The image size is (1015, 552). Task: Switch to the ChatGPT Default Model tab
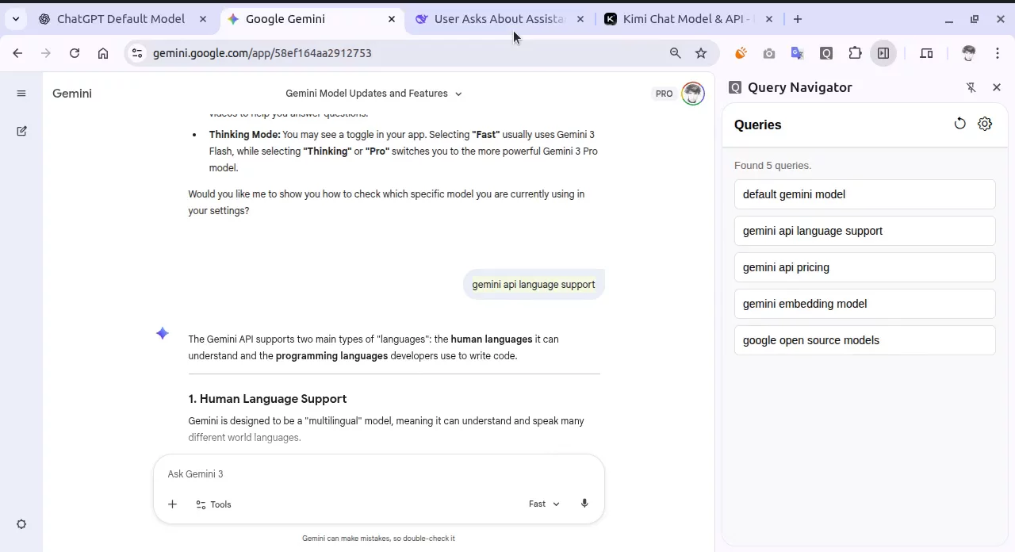click(123, 19)
